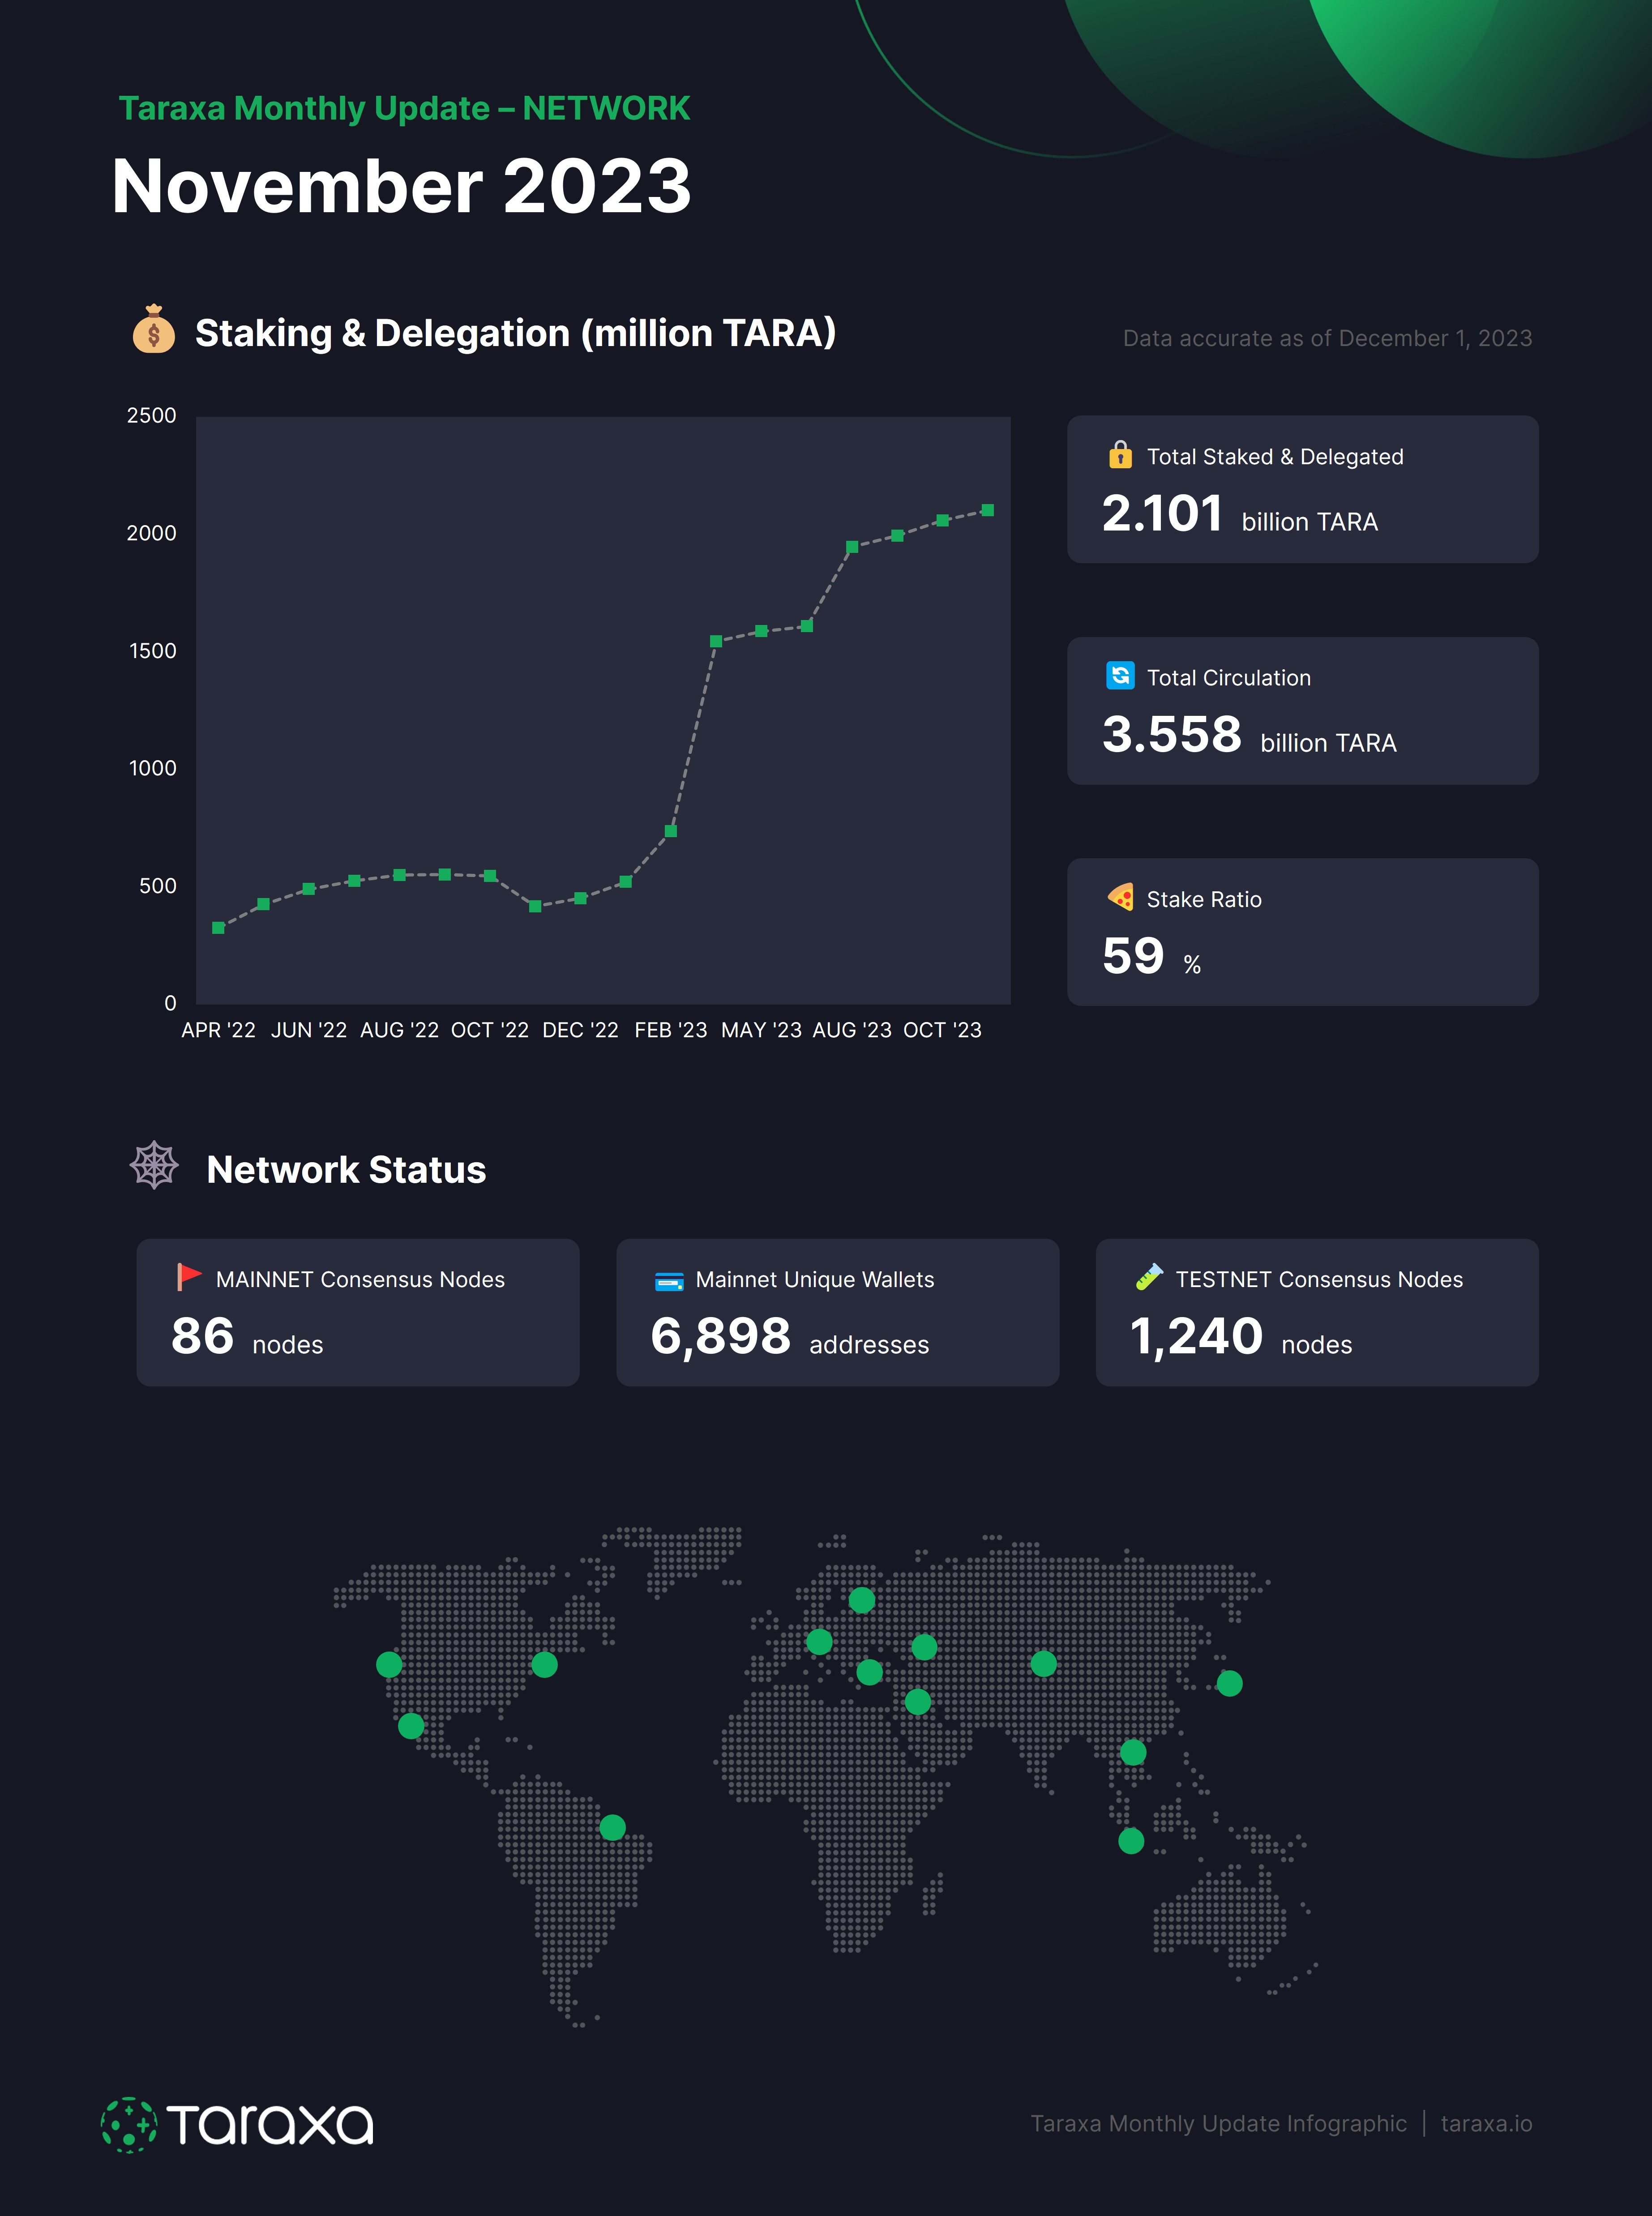Click the TESTNET Consensus Nodes label

click(x=1319, y=1279)
